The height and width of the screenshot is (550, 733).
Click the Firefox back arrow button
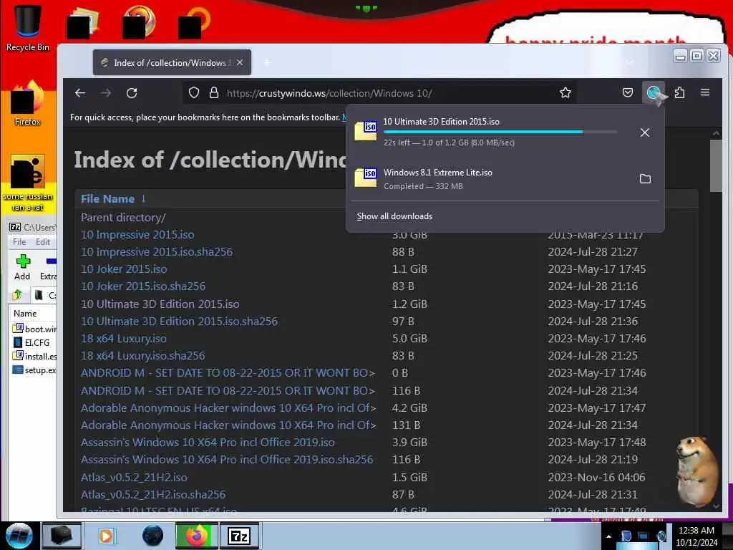[80, 93]
